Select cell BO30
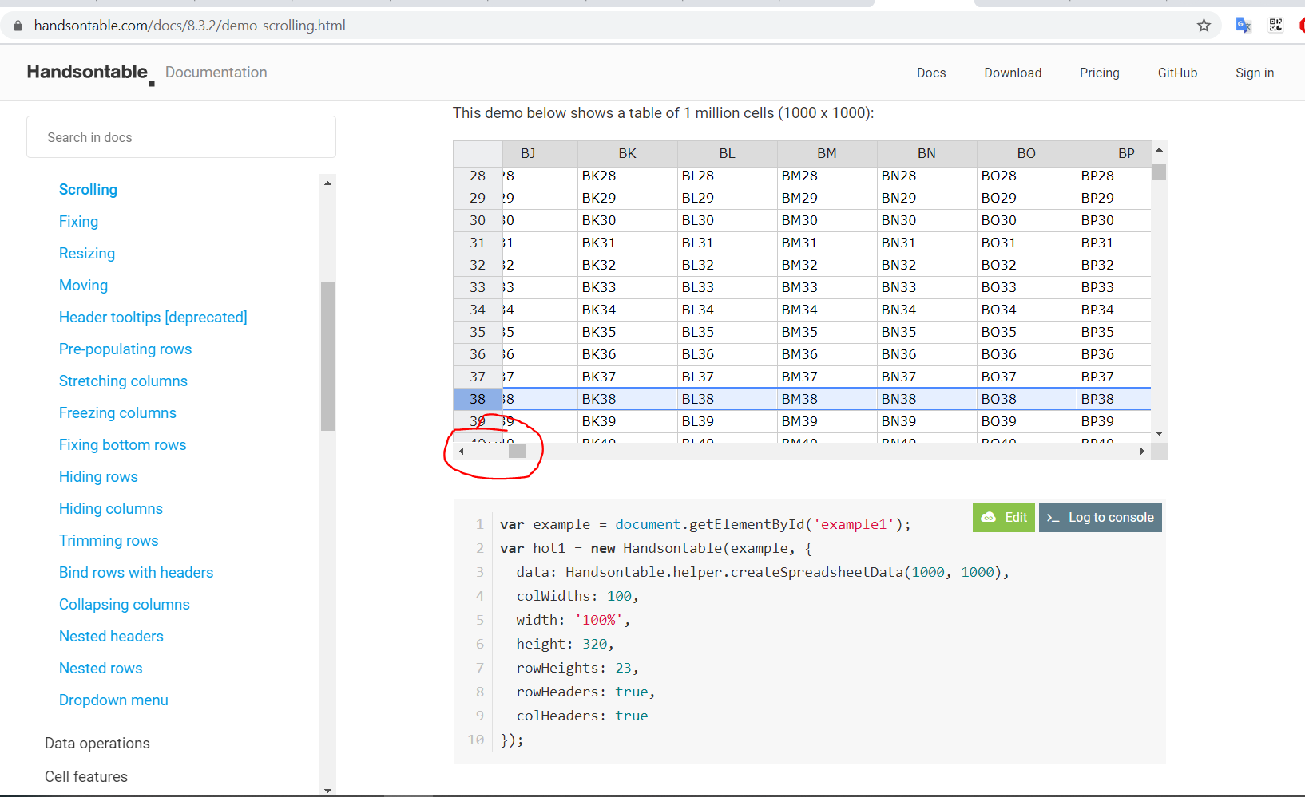Screen dimensions: 1305x797 1027,220
